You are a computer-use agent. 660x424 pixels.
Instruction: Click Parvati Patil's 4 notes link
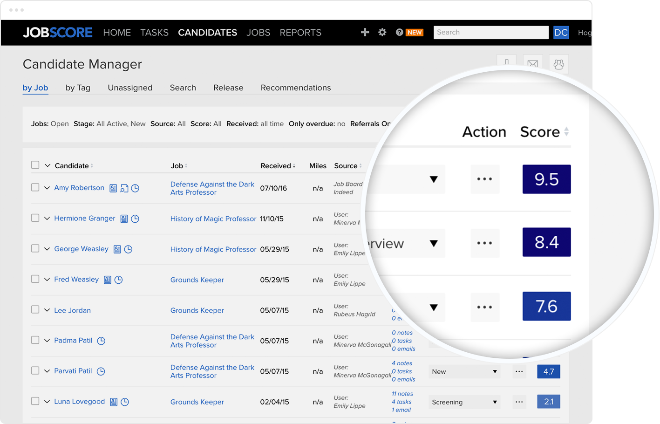pyautogui.click(x=402, y=363)
